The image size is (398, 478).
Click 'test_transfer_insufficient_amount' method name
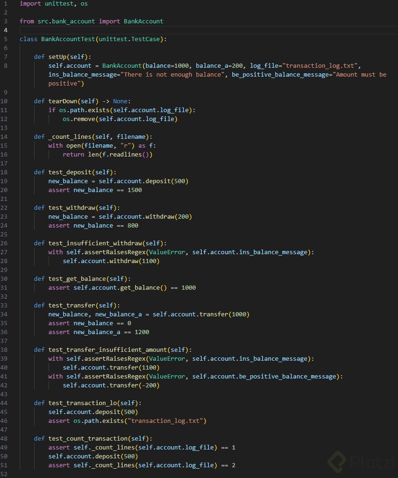click(107, 350)
